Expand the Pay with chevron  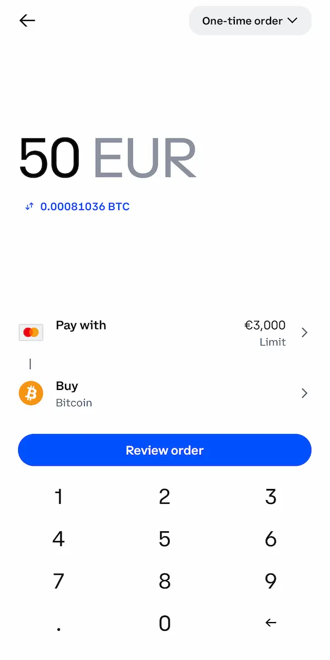click(x=305, y=332)
